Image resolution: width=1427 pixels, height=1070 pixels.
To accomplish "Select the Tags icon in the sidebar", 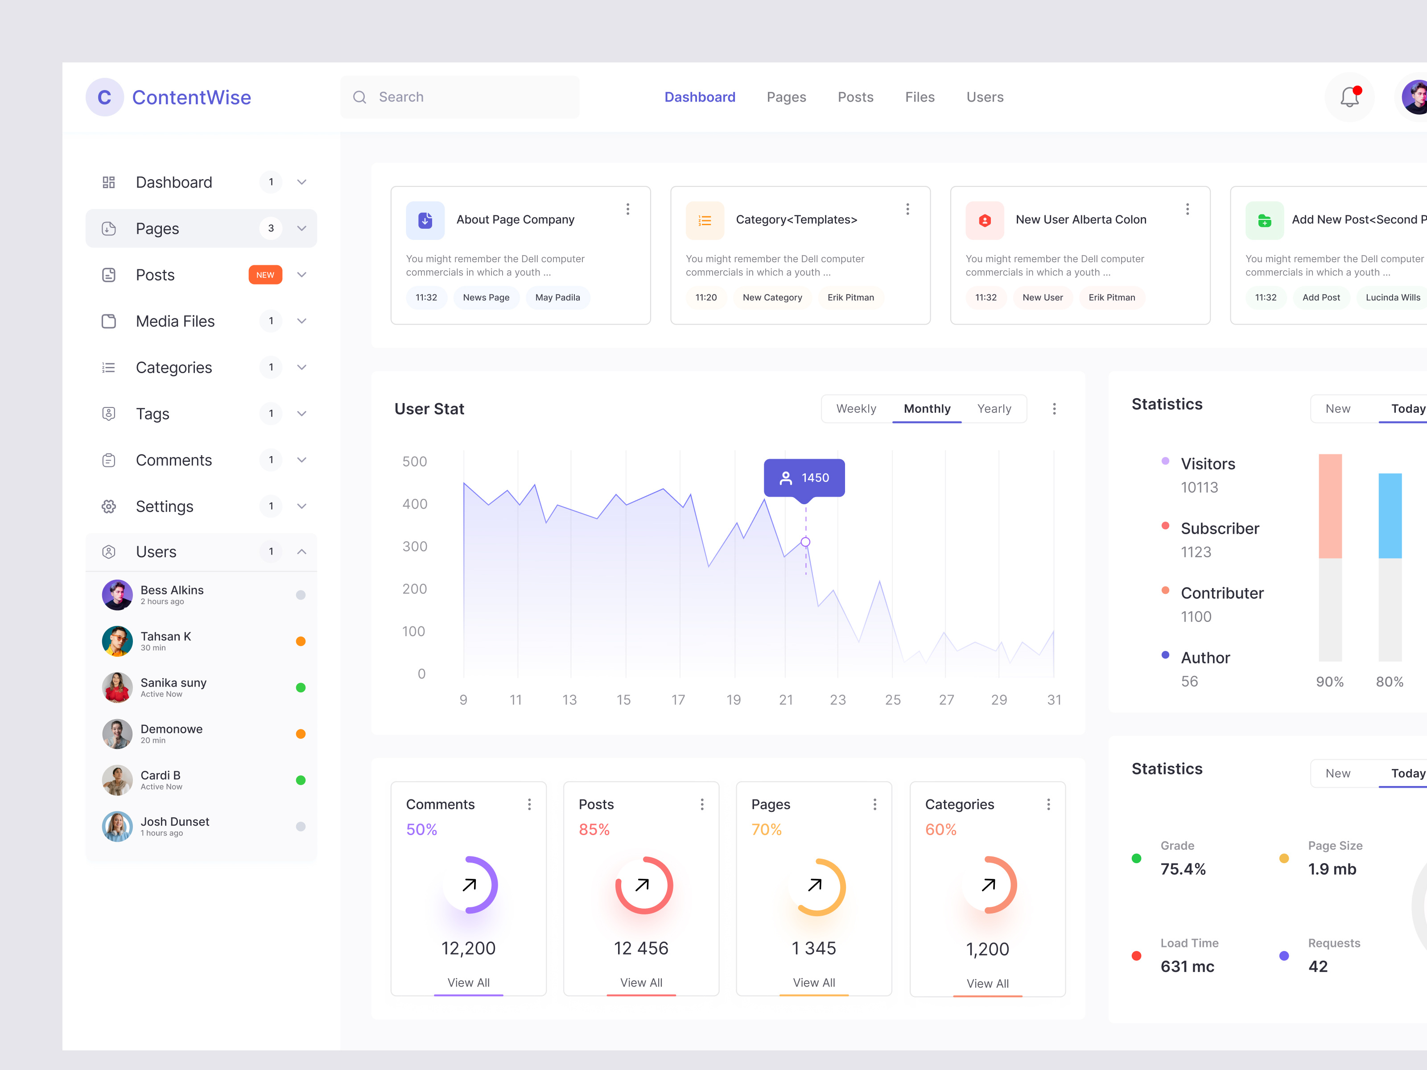I will point(108,413).
